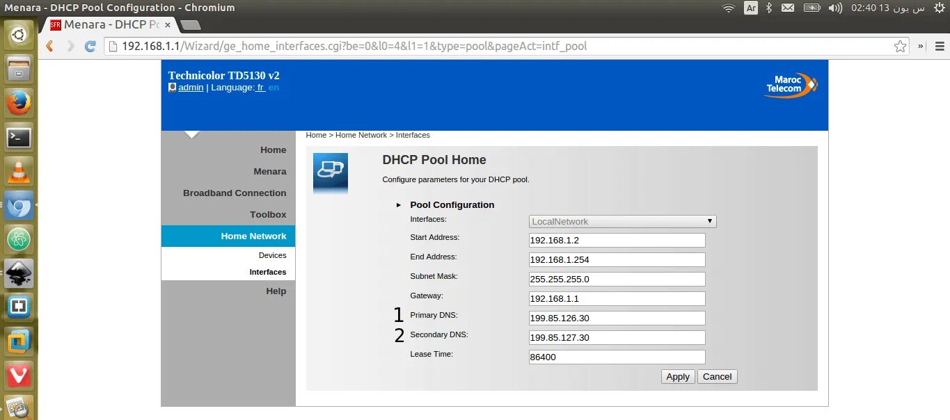
Task: Click 'Technicolor TD5130 v2' header title
Action: coord(223,75)
